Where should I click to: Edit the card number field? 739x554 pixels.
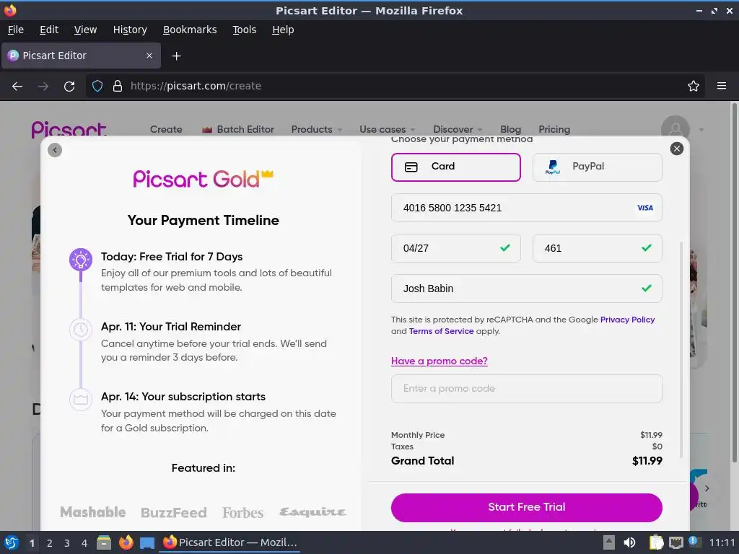tap(526, 208)
